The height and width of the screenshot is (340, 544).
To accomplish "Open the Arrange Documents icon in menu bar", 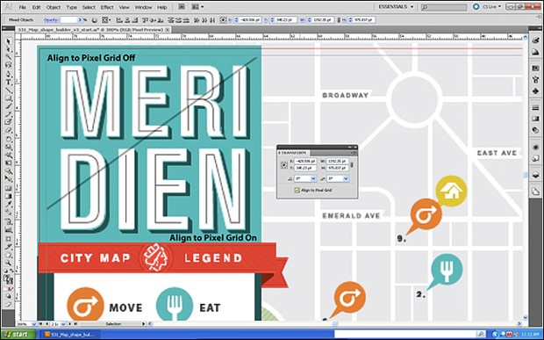I will pyautogui.click(x=197, y=7).
